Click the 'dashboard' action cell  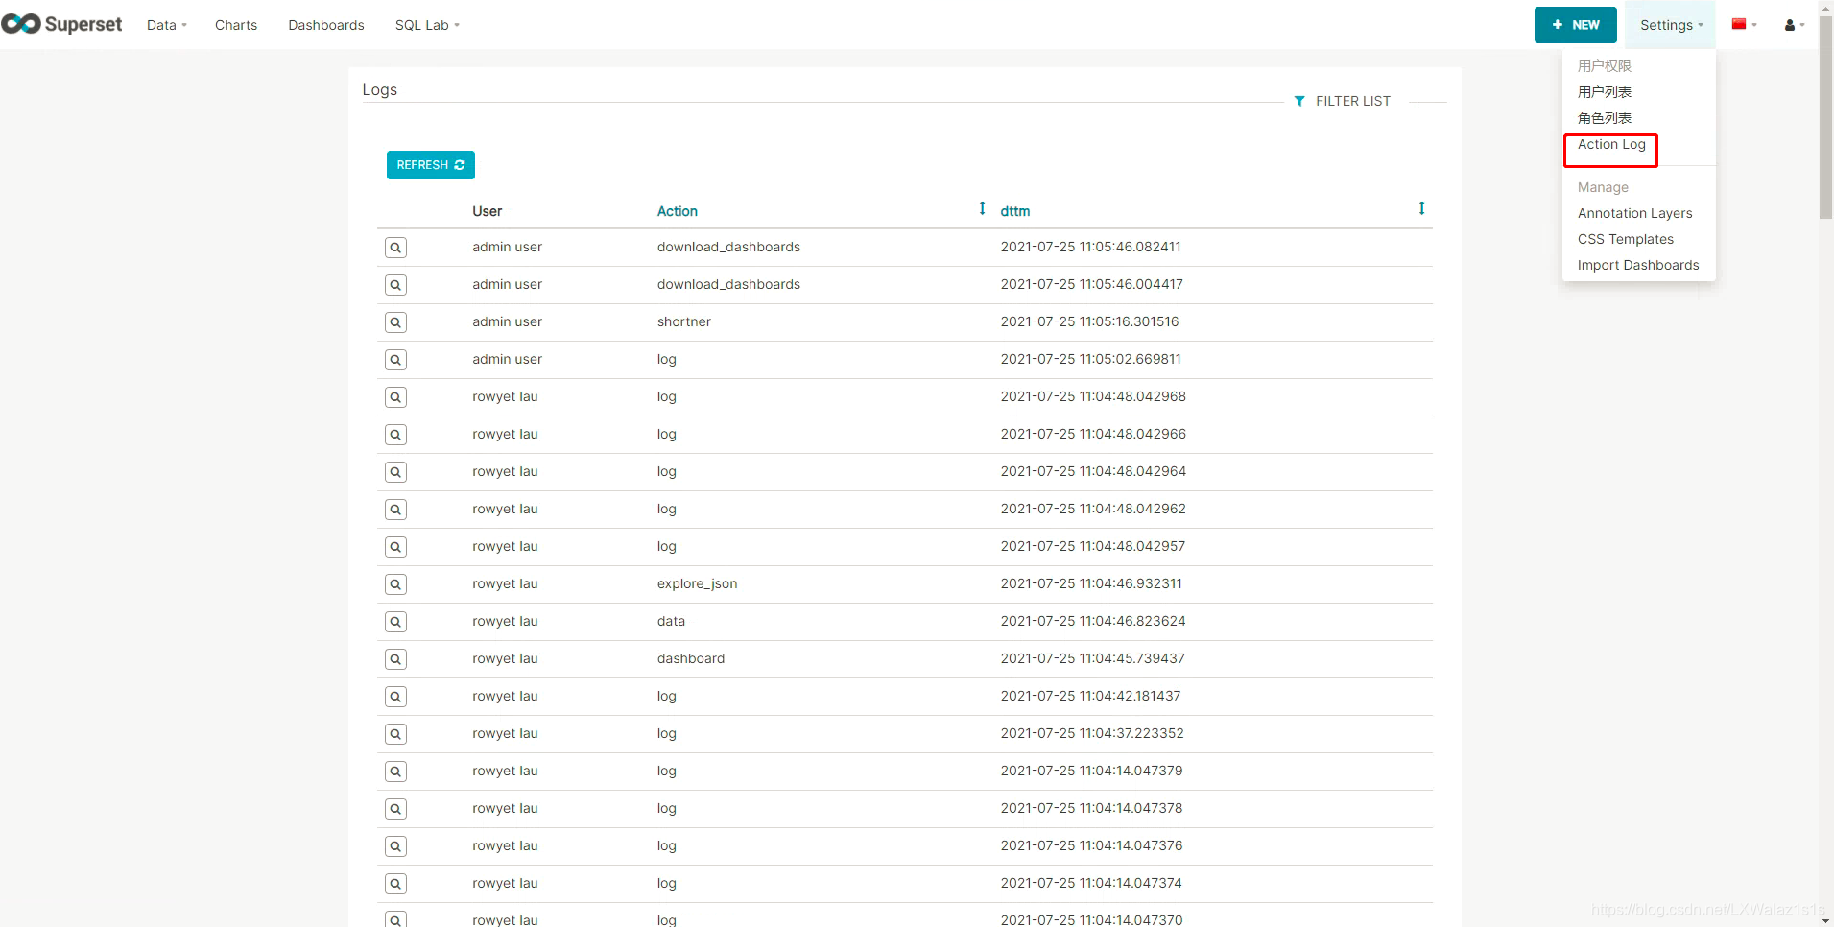tap(690, 658)
